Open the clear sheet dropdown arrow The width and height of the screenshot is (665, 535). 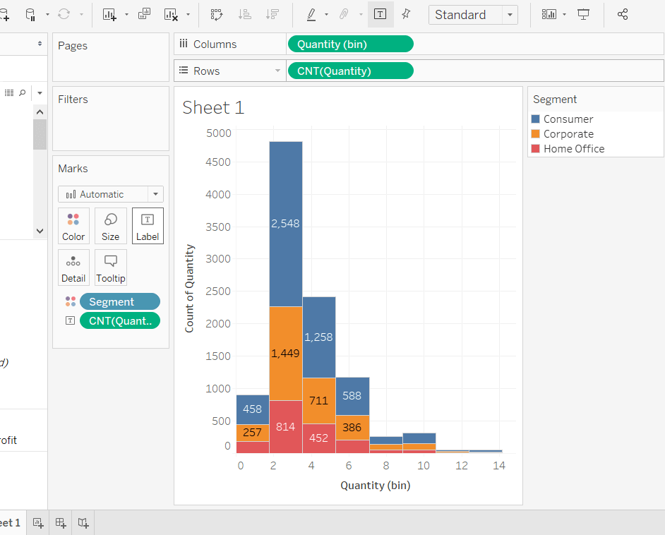tap(188, 14)
